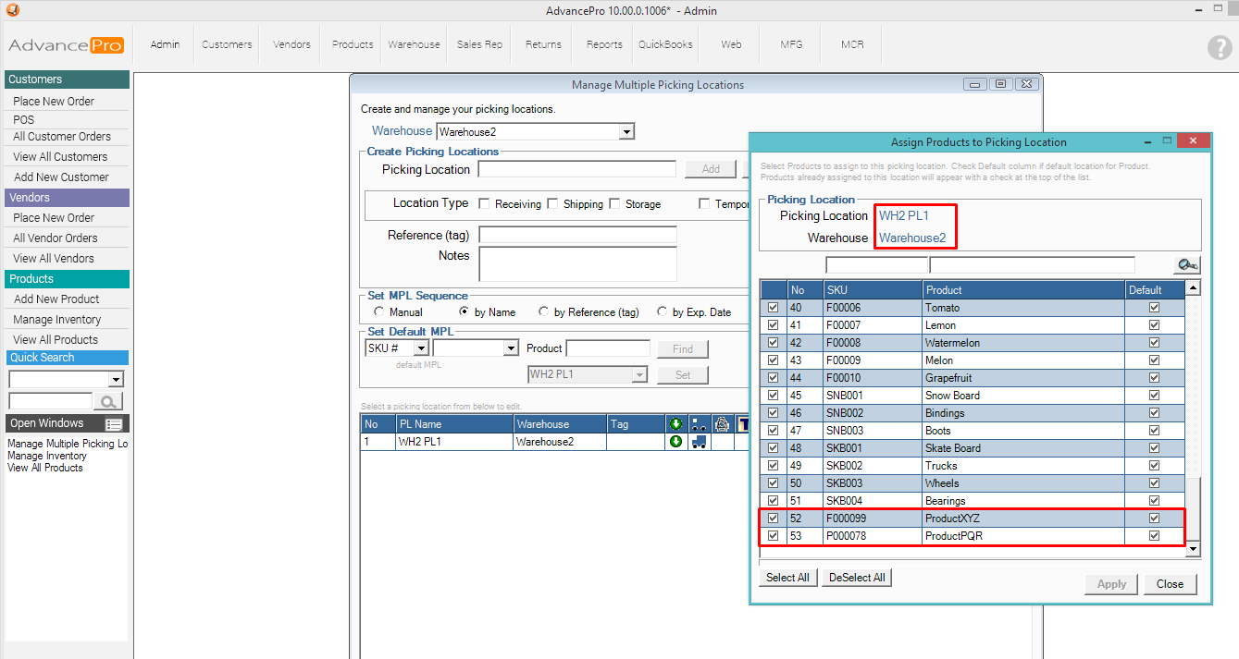1239x659 pixels.
Task: Click the product search magnifier icon
Action: (x=1186, y=265)
